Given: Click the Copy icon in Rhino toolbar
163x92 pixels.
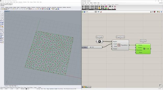Looking at the screenshot, I should pos(12,9).
